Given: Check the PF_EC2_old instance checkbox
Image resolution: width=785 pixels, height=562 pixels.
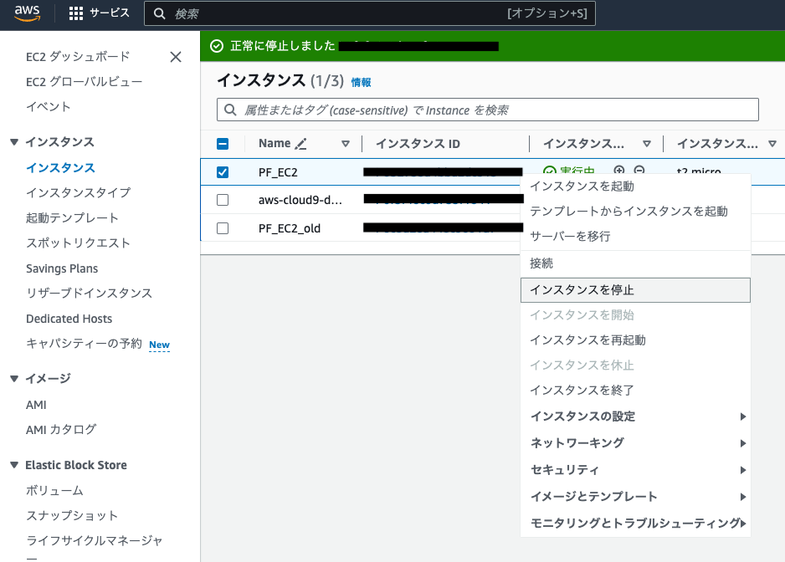Looking at the screenshot, I should [x=223, y=228].
